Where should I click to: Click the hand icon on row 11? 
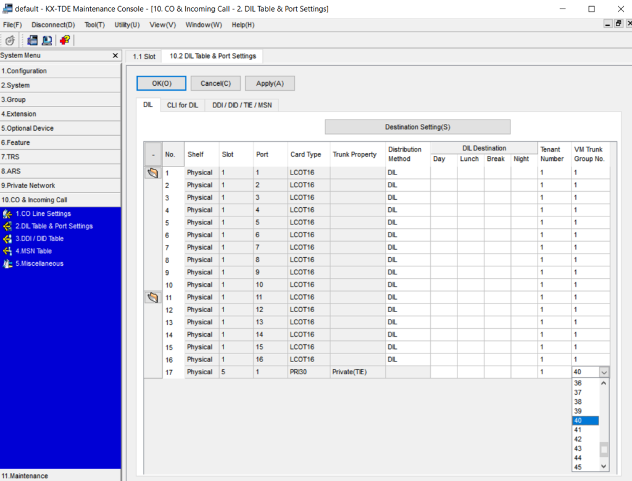pyautogui.click(x=152, y=297)
